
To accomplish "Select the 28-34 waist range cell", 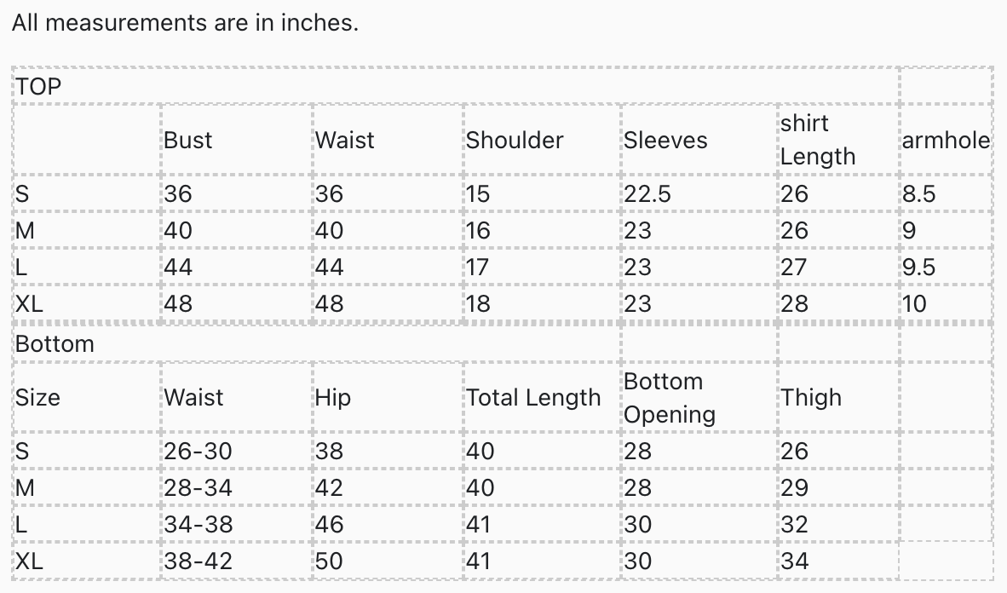I will (x=198, y=488).
